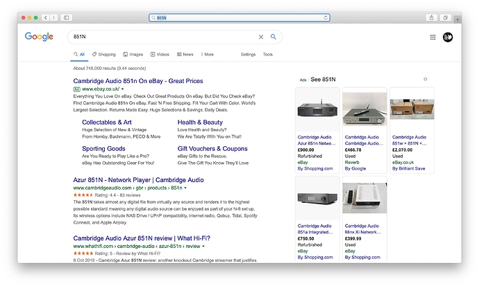Submit search with magnifier icon

tap(274, 37)
